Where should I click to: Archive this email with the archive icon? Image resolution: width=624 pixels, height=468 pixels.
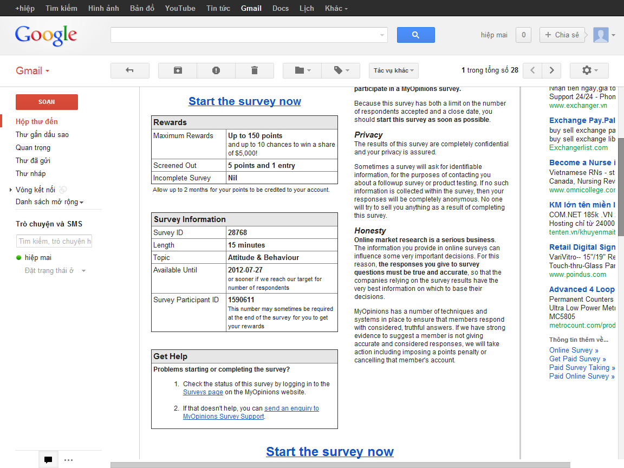(178, 70)
